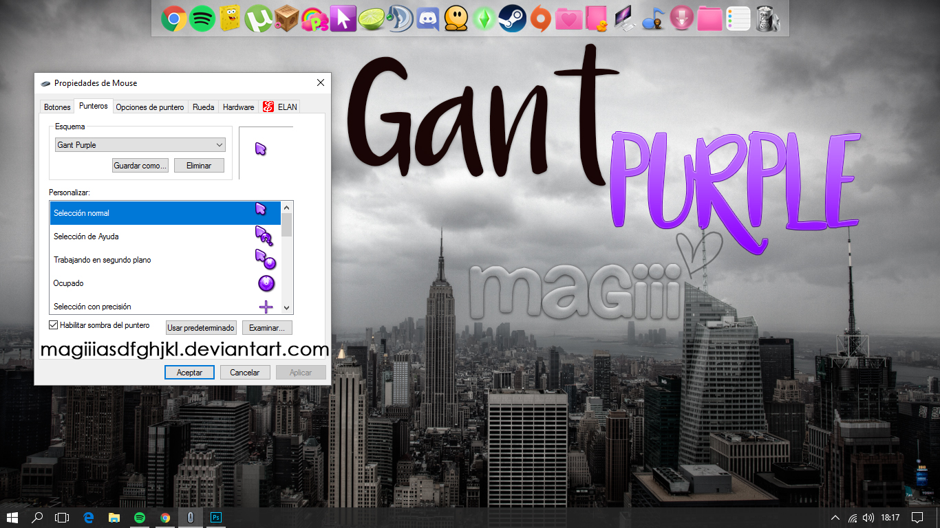
Task: Disable Habilitar sombra del puntero
Action: pos(53,324)
